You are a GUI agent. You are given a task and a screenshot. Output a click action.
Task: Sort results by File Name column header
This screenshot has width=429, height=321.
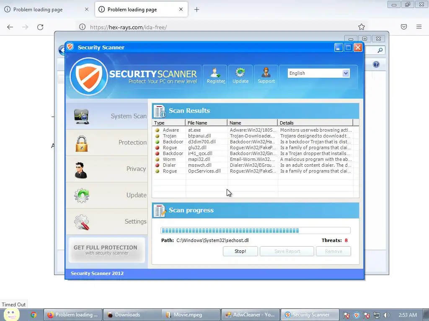[206, 123]
